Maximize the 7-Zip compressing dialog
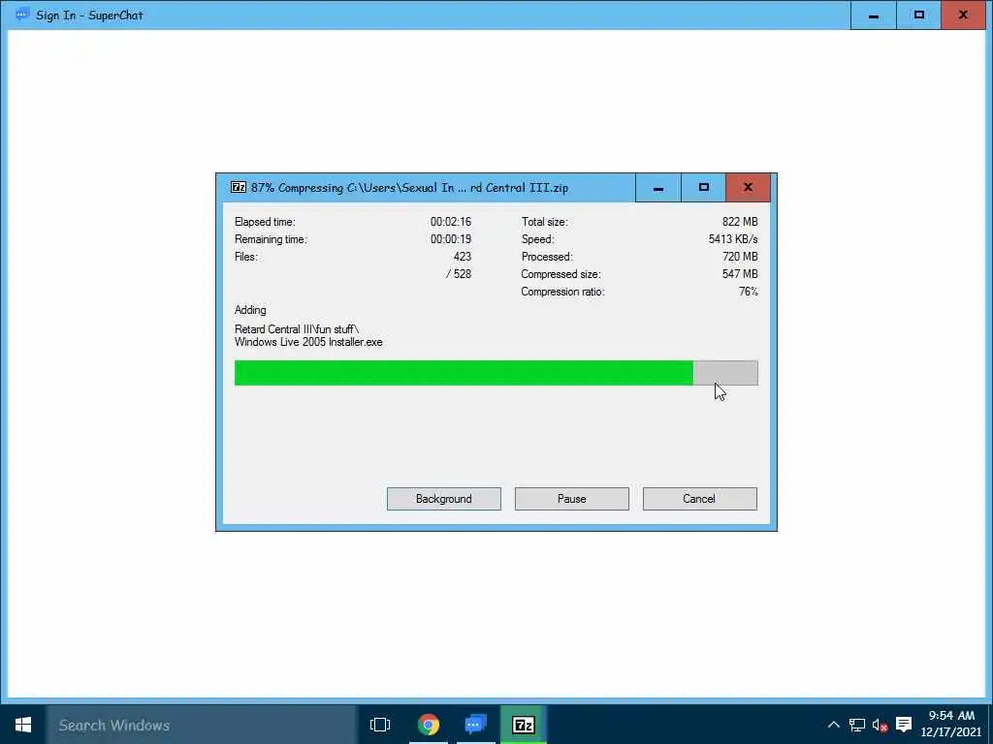This screenshot has width=993, height=744. 703,188
